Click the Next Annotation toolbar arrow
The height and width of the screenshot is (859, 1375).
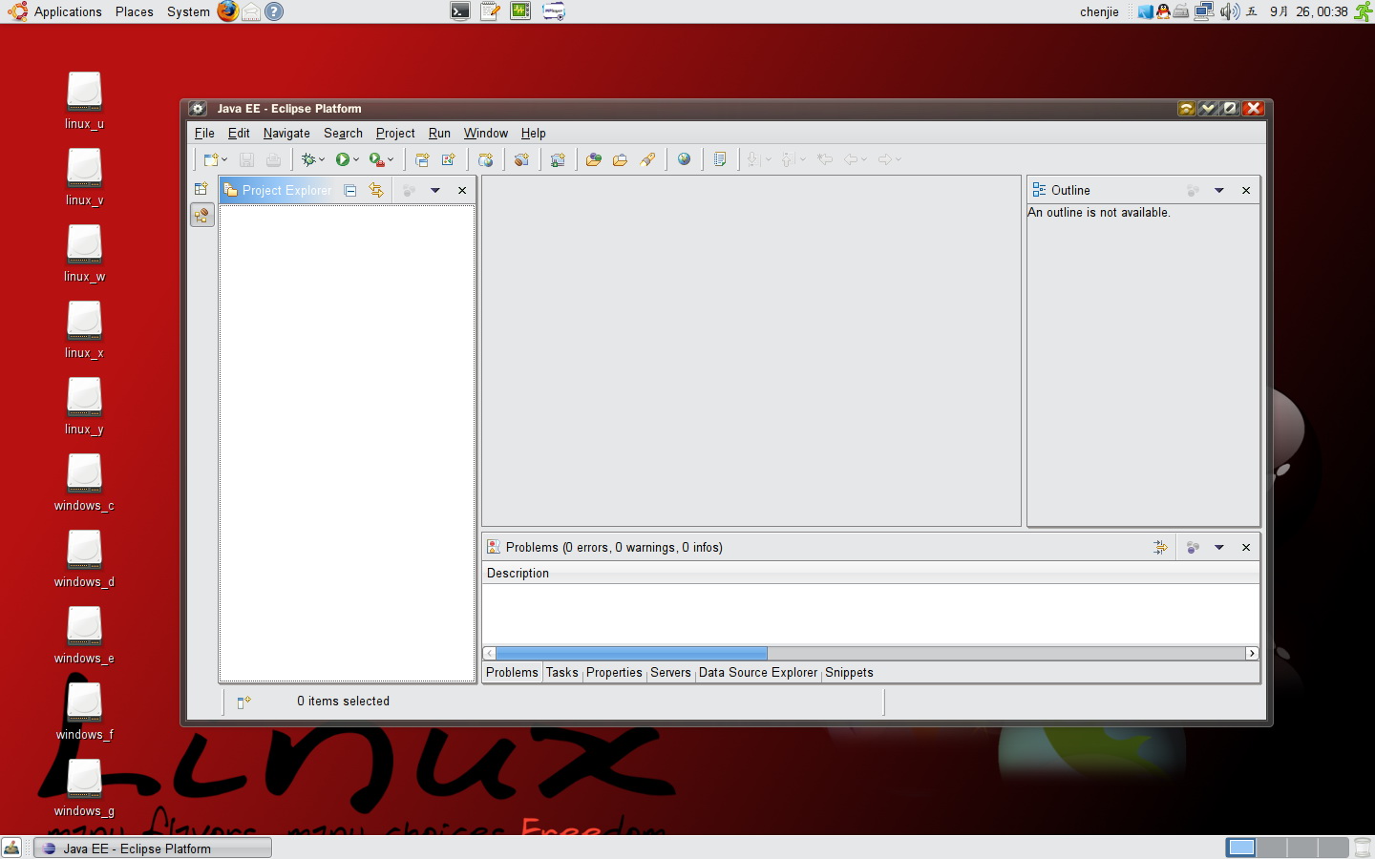(753, 159)
